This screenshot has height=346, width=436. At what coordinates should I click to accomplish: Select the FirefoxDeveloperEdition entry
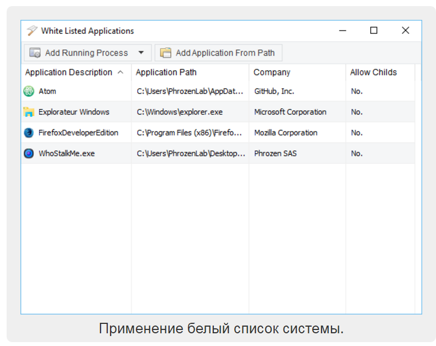(x=78, y=133)
